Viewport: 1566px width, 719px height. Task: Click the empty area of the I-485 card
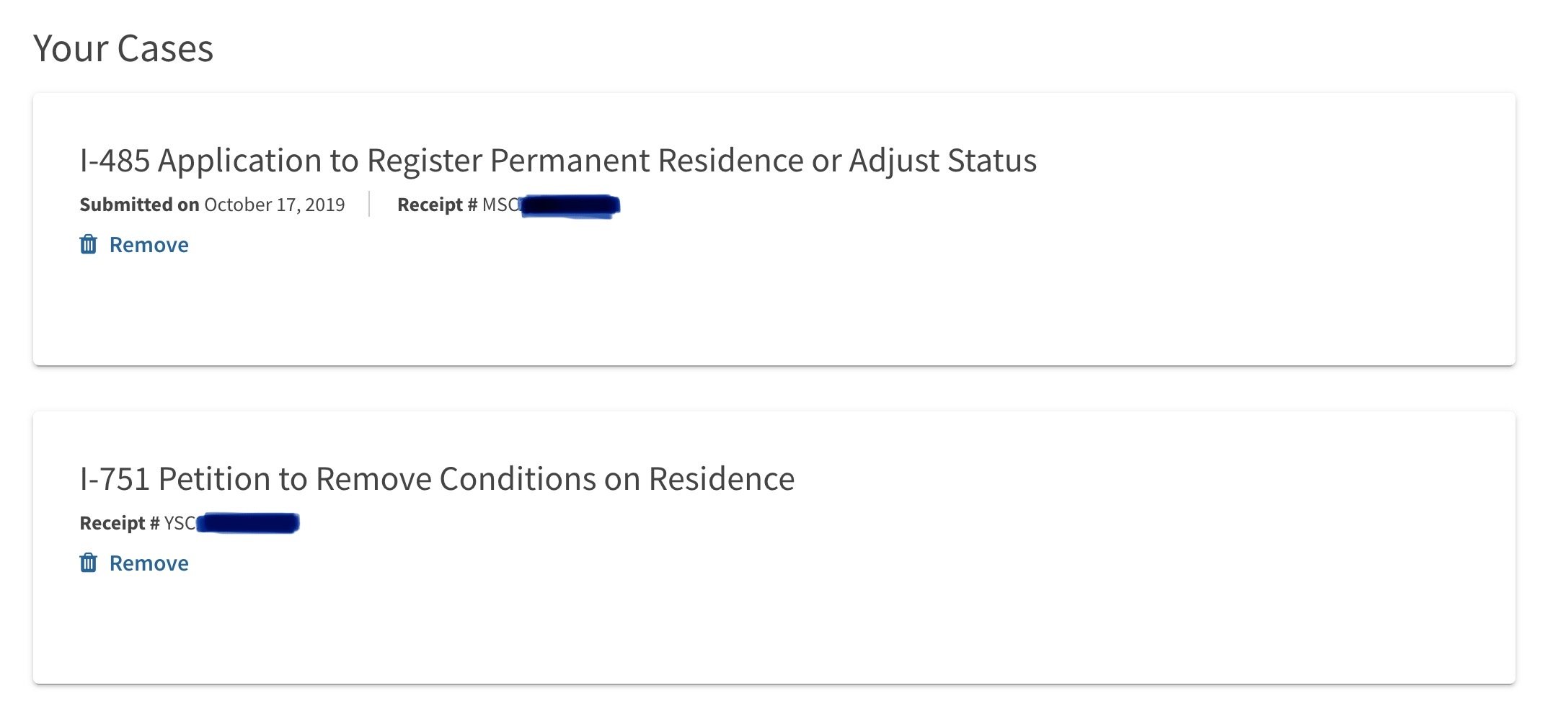(x=865, y=303)
